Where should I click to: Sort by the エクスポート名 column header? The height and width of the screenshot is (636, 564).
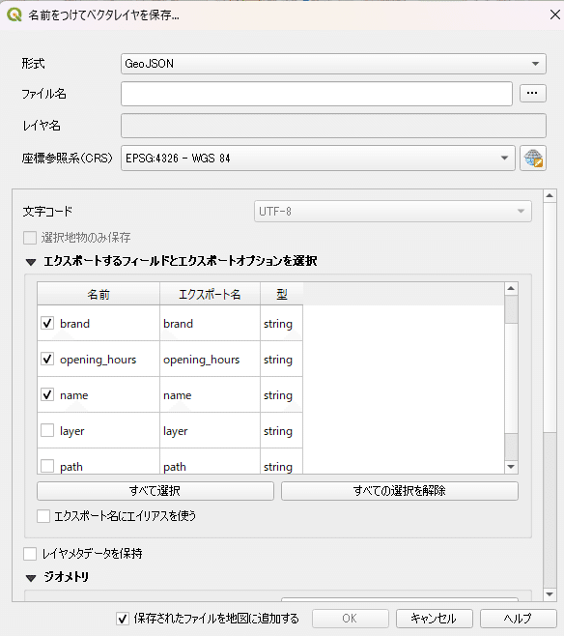point(210,294)
